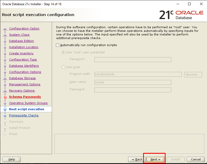Image resolution: width=207 pixels, height=164 pixels.
Task: Jump to the System Class step
Action: point(19,35)
